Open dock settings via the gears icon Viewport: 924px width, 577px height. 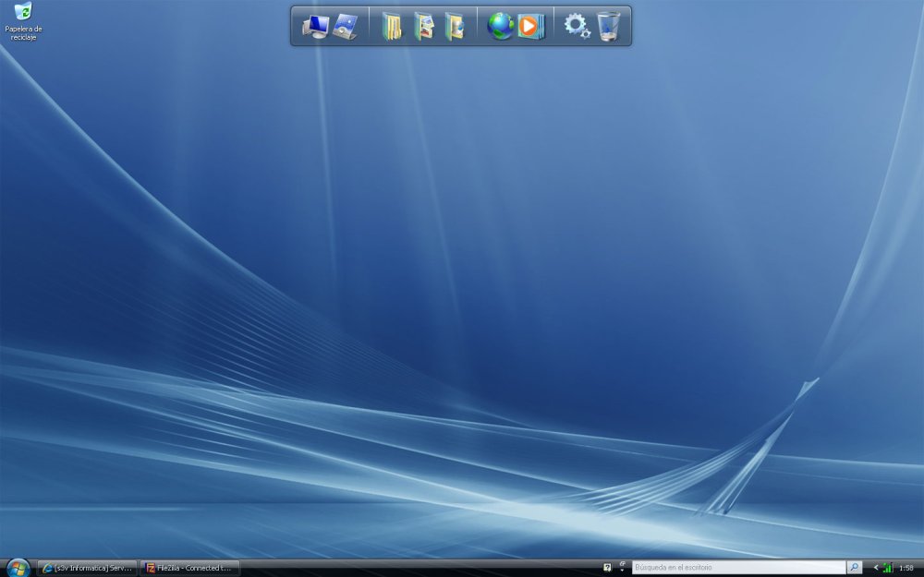[577, 25]
